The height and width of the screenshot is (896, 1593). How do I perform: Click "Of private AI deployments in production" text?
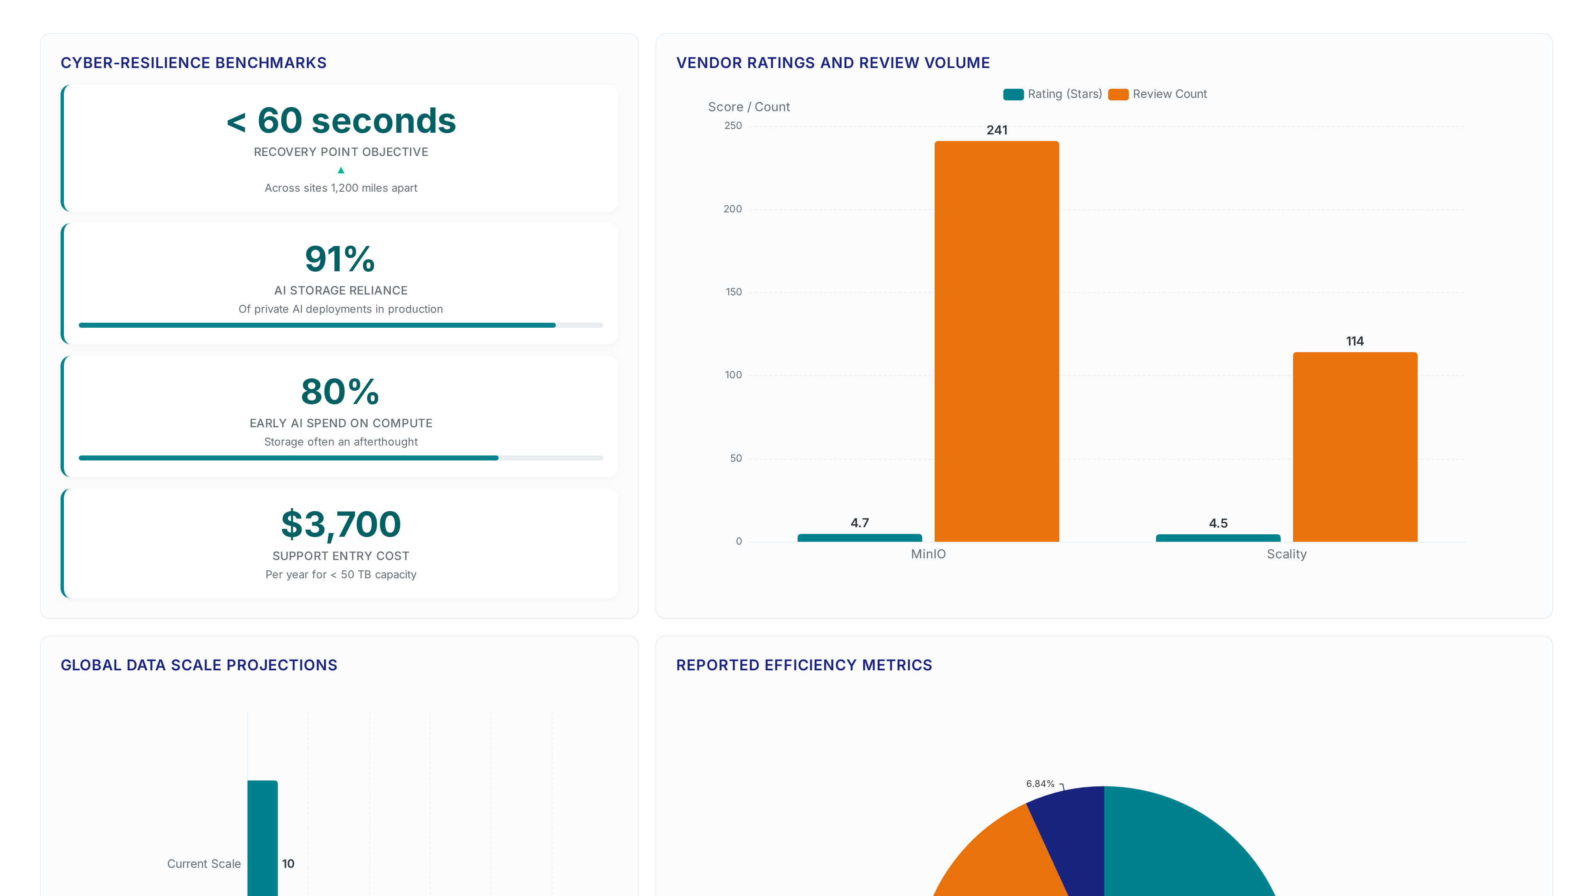coord(341,309)
